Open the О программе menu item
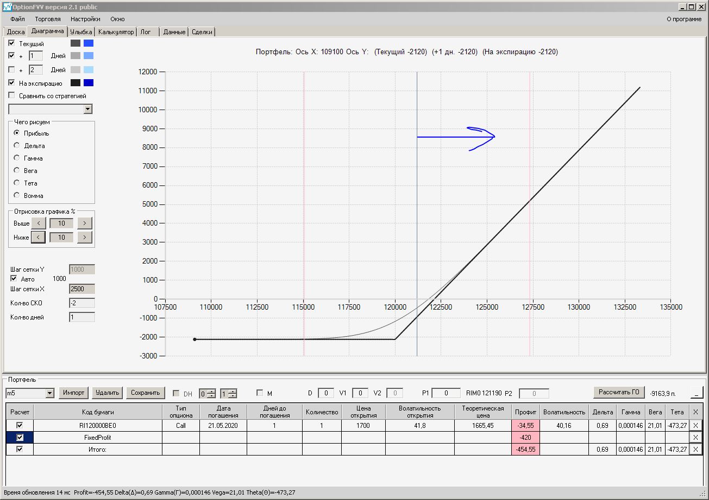Viewport: 709px width, 500px height. pyautogui.click(x=684, y=19)
